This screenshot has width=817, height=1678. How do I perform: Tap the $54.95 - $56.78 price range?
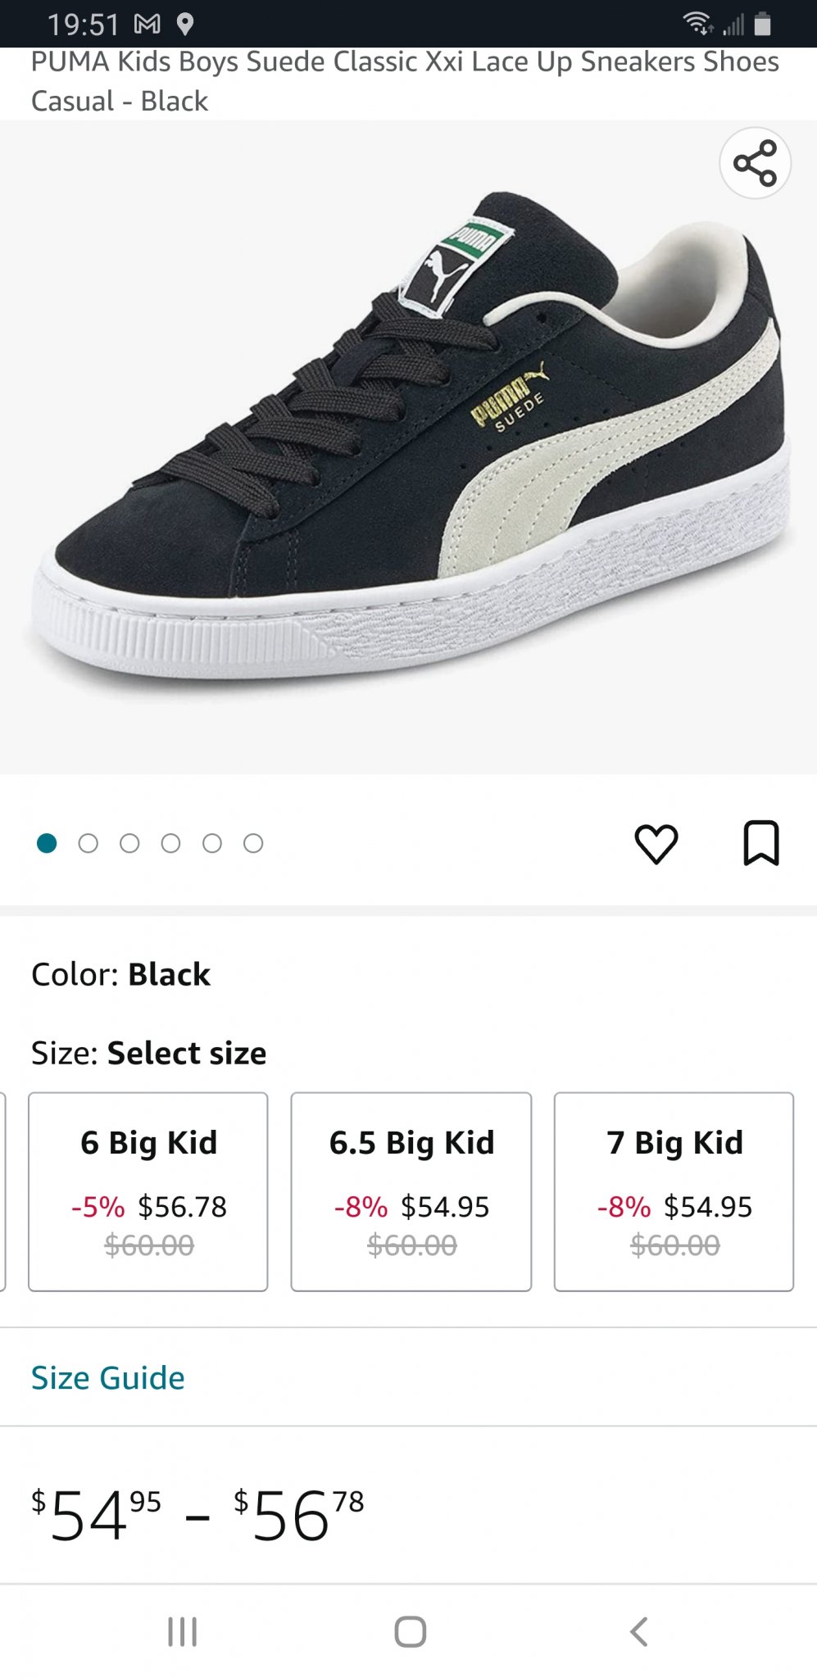pyautogui.click(x=197, y=1515)
